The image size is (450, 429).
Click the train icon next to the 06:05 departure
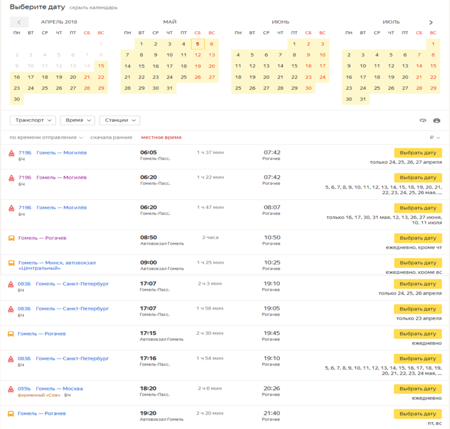[11, 153]
